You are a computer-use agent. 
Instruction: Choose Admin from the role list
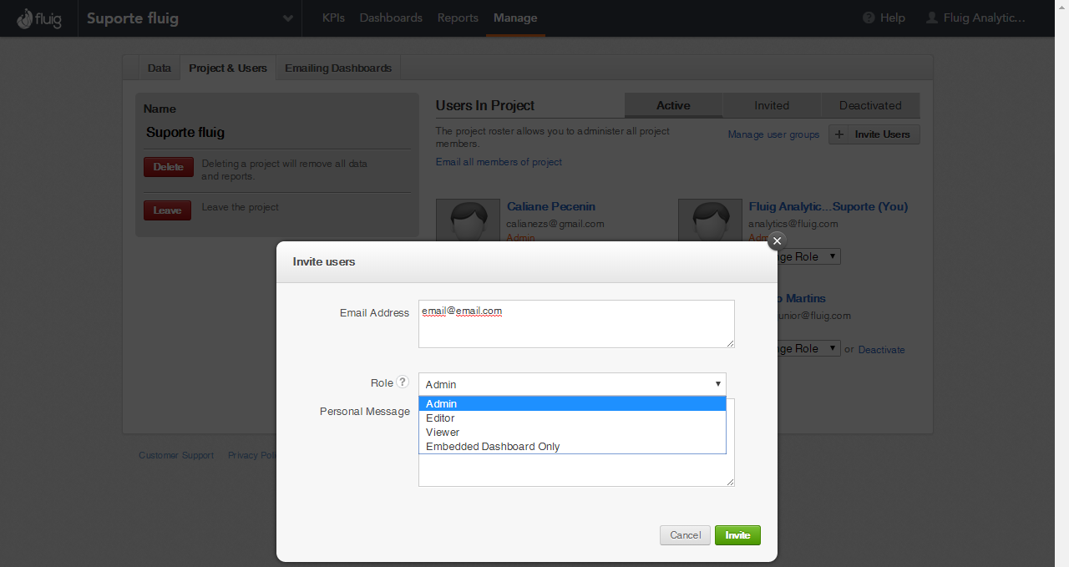click(572, 404)
